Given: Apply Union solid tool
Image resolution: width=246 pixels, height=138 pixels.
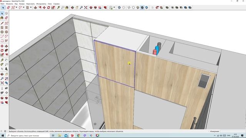Looking at the screenshot, I should click(x=177, y=8).
